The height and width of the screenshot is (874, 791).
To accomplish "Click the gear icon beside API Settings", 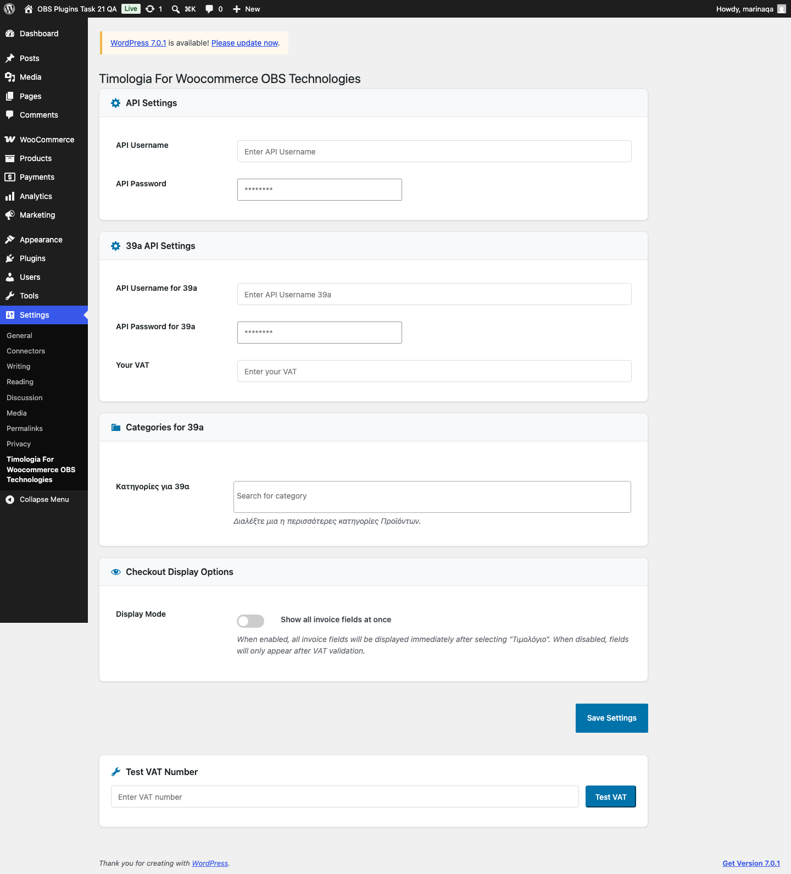I will (x=116, y=103).
